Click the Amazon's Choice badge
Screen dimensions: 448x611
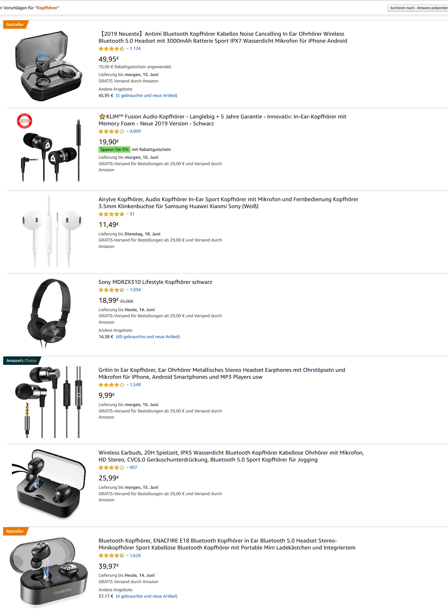pos(21,361)
